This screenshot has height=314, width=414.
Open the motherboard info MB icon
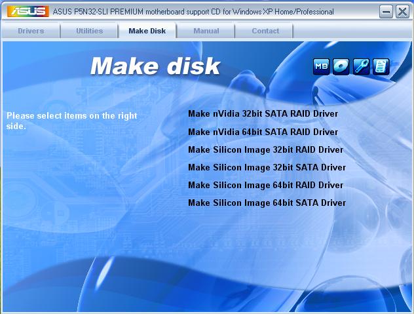(321, 66)
